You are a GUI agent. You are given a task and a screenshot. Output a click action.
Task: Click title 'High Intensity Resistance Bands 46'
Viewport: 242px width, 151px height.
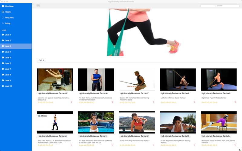[93, 93]
